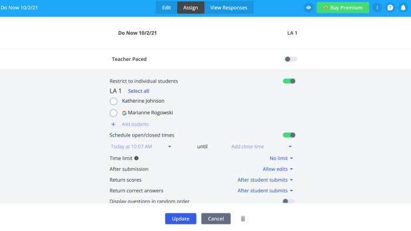Viewport: 411px width, 231px height.
Task: Switch to the Assign tab
Action: (191, 8)
